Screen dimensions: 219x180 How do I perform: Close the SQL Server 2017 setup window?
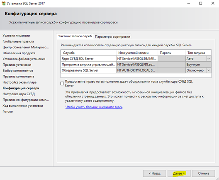(213, 3)
